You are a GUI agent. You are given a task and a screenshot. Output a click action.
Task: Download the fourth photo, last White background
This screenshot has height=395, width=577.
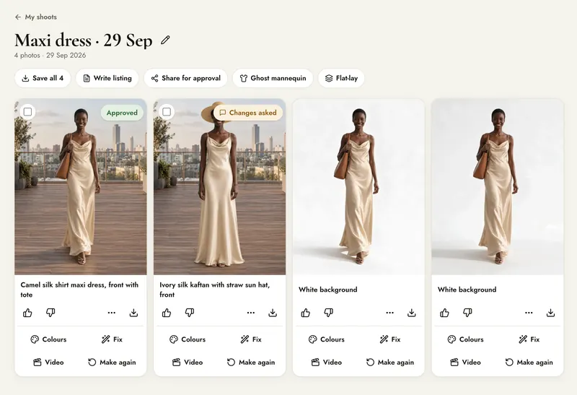click(550, 313)
